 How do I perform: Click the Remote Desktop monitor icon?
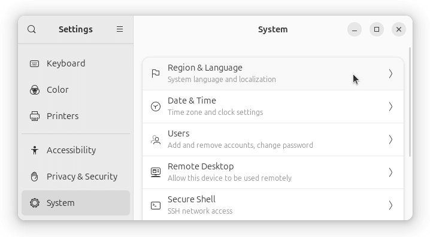coord(156,172)
